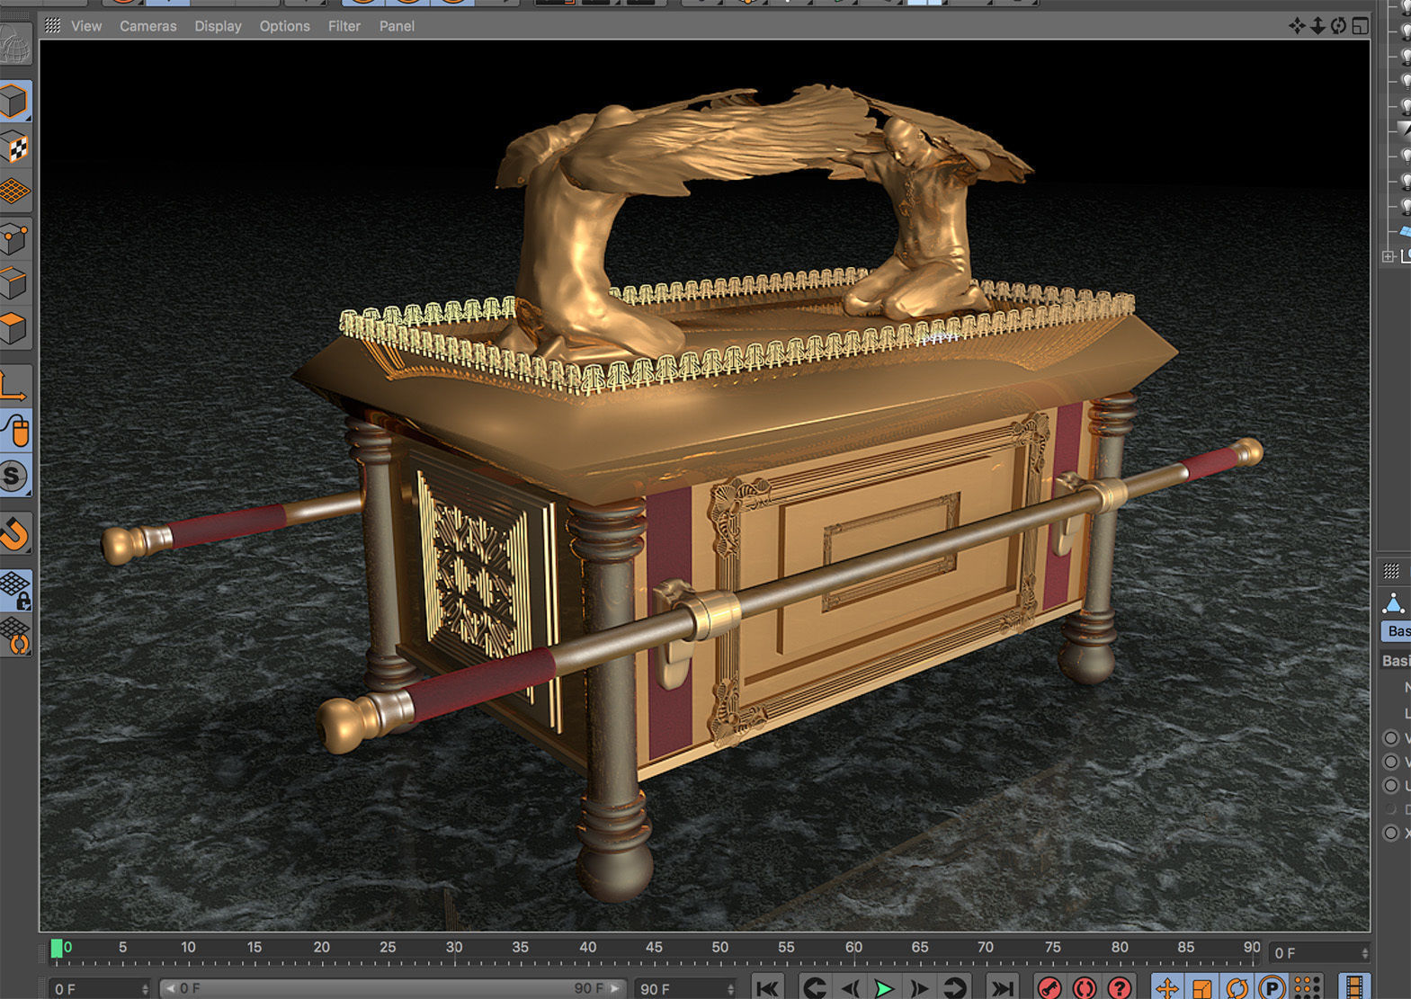Play the animation forwards
This screenshot has width=1411, height=999.
[x=884, y=988]
